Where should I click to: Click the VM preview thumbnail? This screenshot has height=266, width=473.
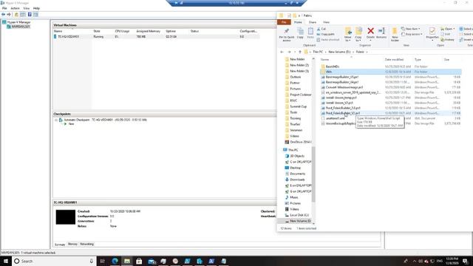click(x=66, y=217)
